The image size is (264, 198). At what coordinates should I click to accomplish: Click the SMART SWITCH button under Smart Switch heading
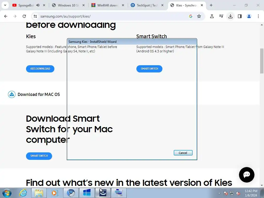pos(149,69)
